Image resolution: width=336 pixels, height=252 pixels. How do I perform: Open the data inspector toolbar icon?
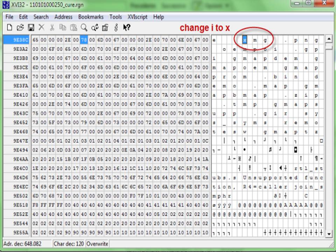(x=105, y=27)
